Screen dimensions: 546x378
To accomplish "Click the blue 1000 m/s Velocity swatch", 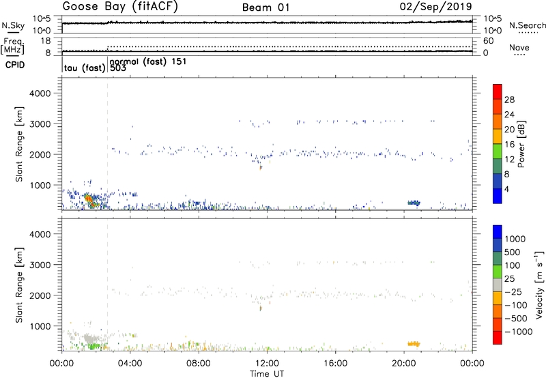I will 498,232.
